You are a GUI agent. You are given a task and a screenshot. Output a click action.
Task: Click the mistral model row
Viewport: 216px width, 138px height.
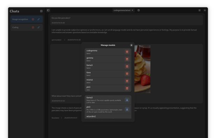[x=108, y=81]
